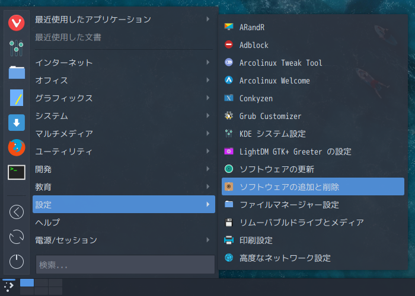
Task: Expand the ユーティリティ category arrow
Action: (x=208, y=151)
